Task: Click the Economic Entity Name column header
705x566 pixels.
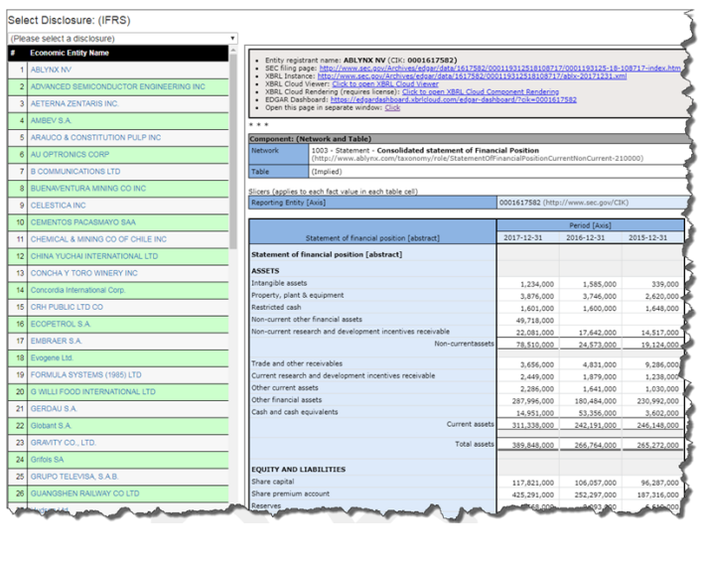Action: click(70, 53)
